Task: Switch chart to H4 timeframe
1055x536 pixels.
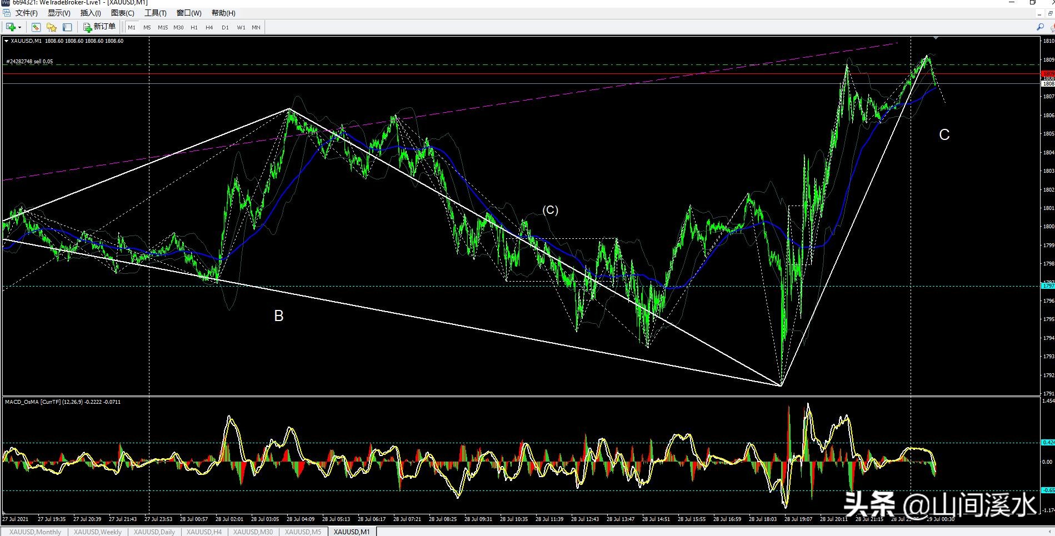Action: 209,27
